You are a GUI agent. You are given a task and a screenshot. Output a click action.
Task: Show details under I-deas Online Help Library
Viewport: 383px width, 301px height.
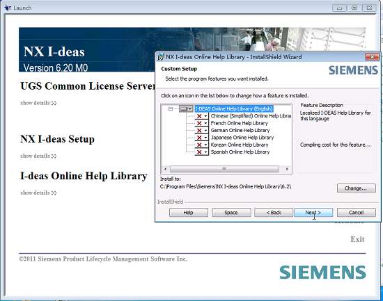pyautogui.click(x=38, y=193)
